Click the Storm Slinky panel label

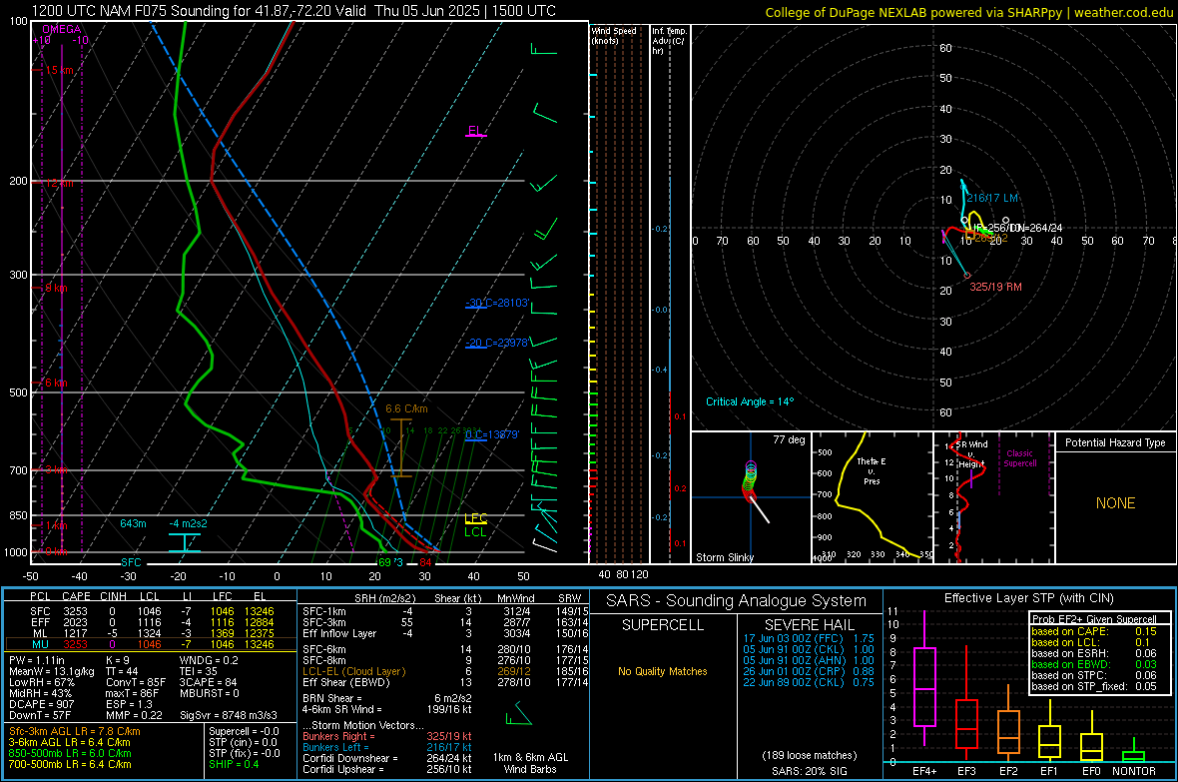724,557
